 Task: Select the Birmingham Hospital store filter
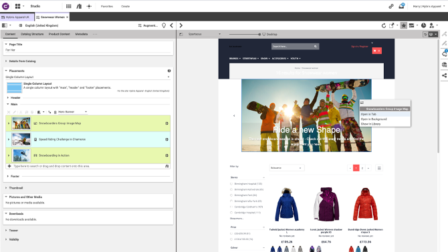click(x=246, y=183)
